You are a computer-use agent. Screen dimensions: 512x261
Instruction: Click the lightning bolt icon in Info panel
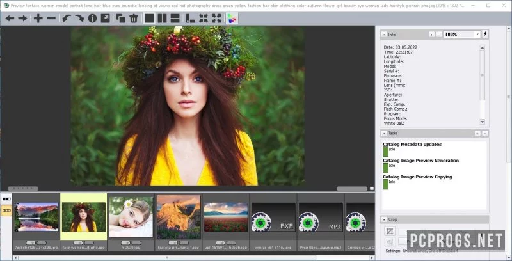pos(485,35)
